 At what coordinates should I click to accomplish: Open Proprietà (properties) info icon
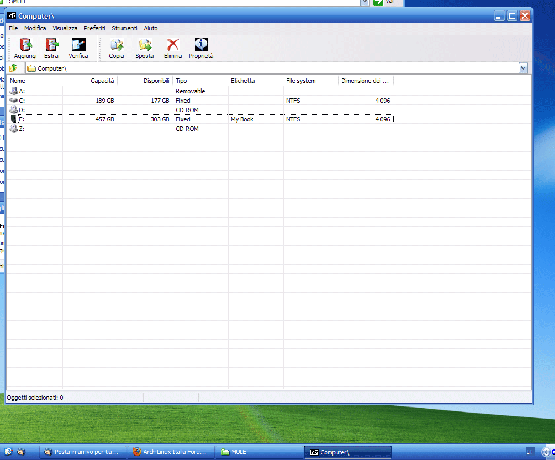tap(201, 45)
